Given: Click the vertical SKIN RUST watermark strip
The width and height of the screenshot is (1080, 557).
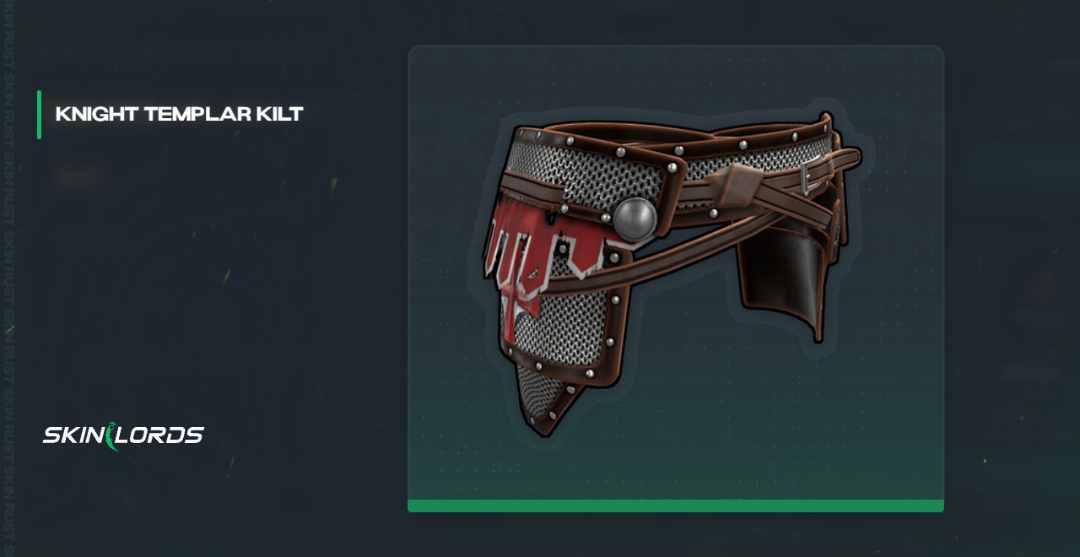Looking at the screenshot, I should pos(8,278).
